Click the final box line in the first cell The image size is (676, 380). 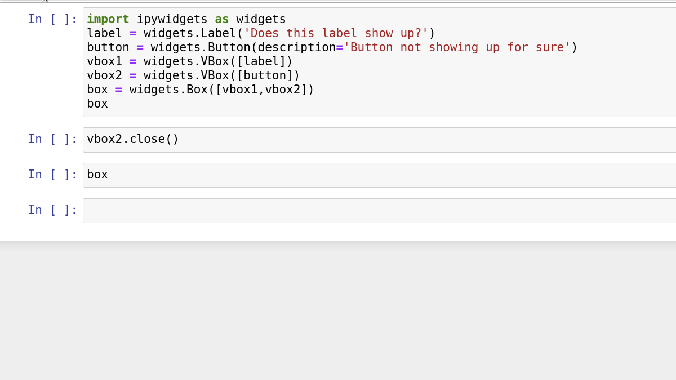pyautogui.click(x=97, y=103)
